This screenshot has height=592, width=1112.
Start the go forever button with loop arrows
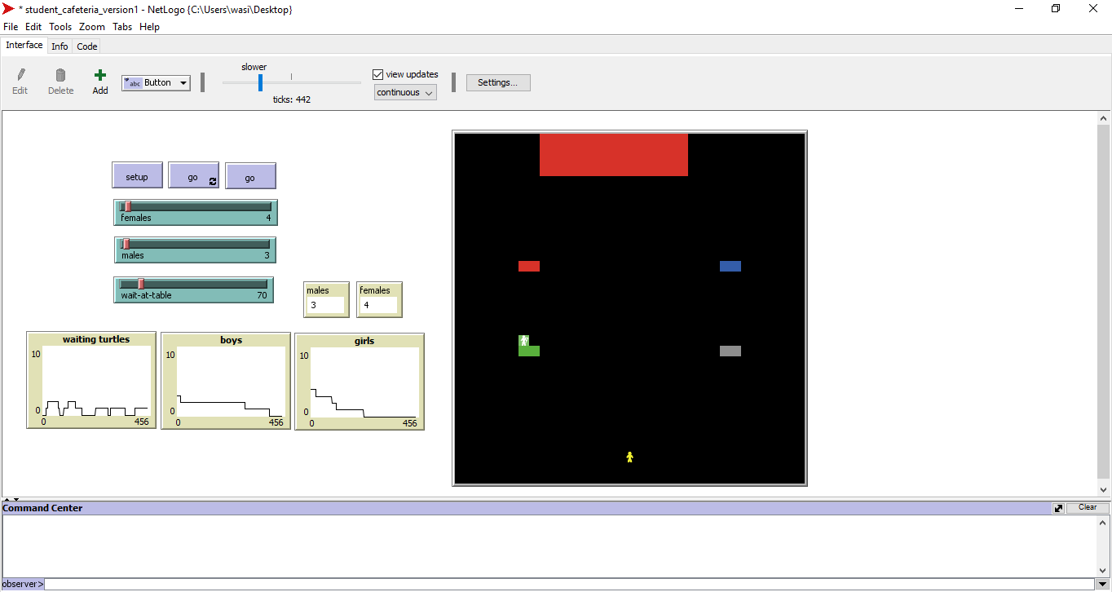point(194,176)
